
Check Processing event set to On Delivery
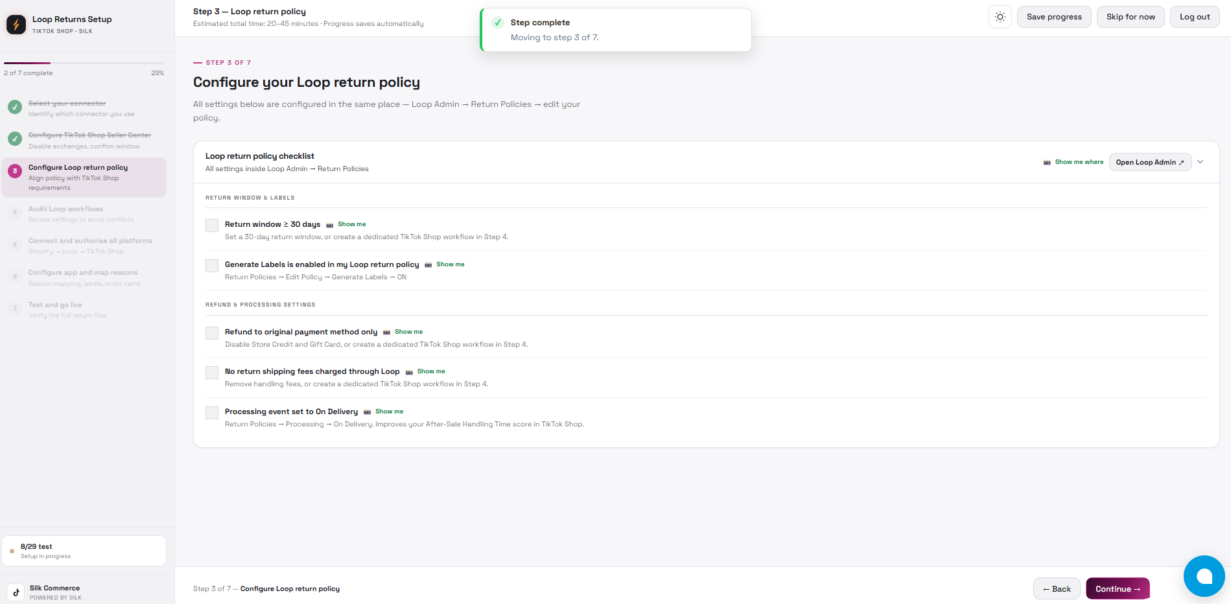[212, 413]
